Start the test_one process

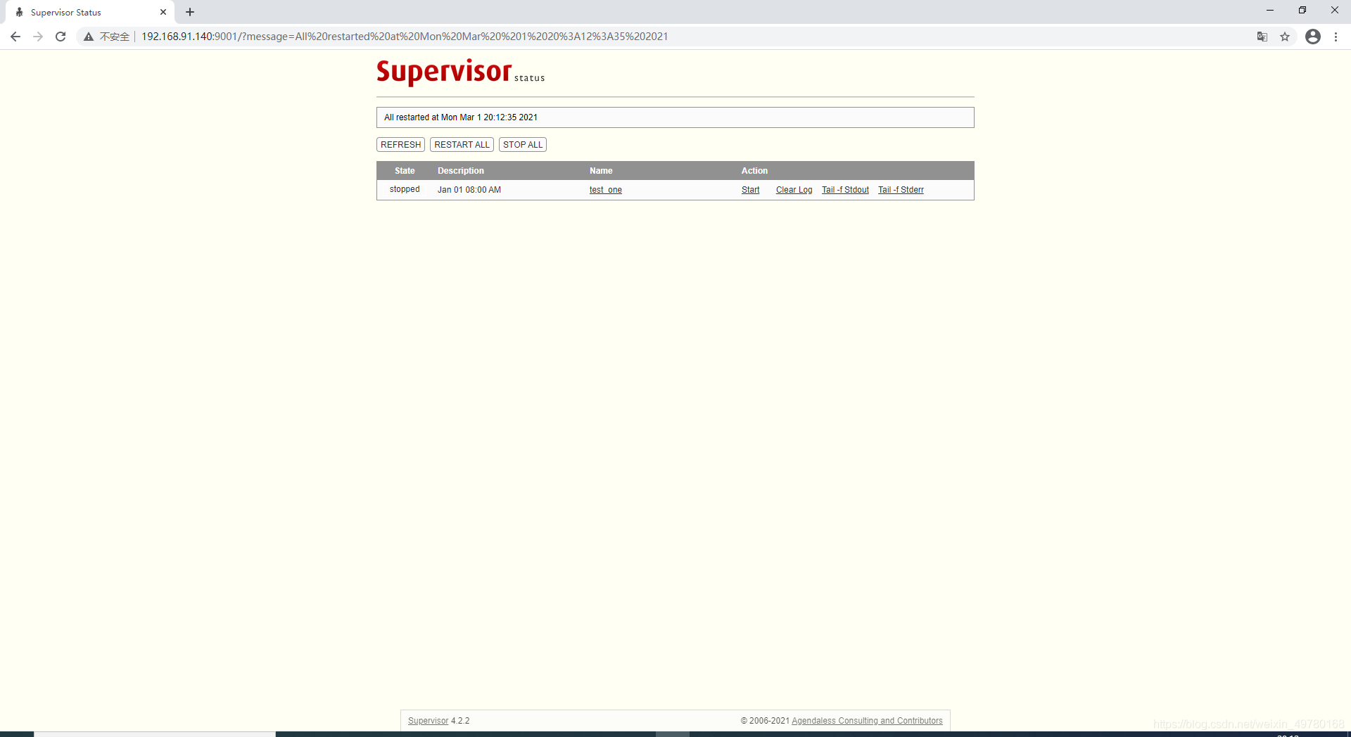click(x=750, y=190)
